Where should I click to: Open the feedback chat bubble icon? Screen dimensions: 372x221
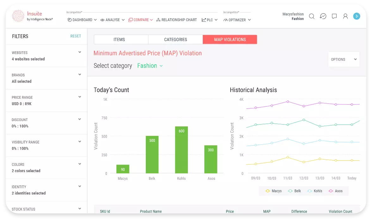pyautogui.click(x=334, y=16)
